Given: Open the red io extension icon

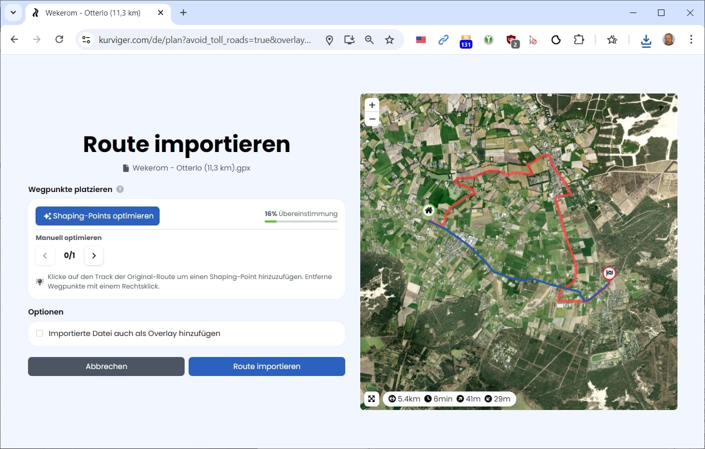Looking at the screenshot, I should [x=533, y=40].
